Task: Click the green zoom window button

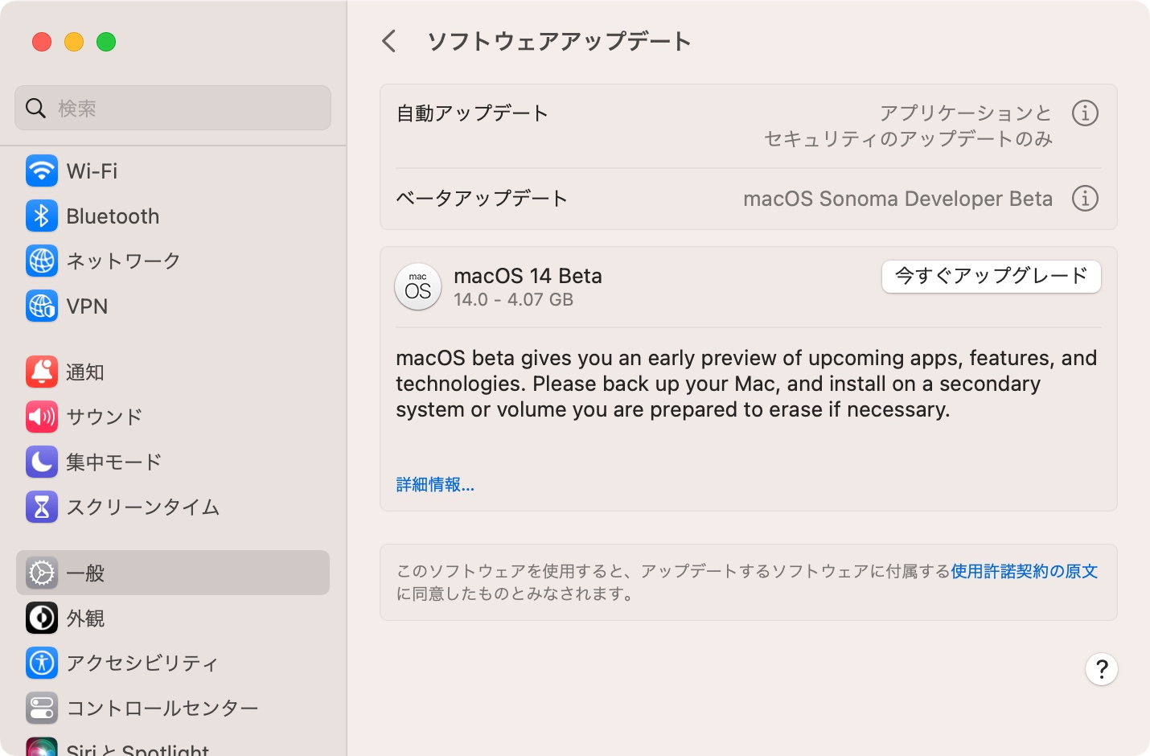Action: [x=106, y=42]
